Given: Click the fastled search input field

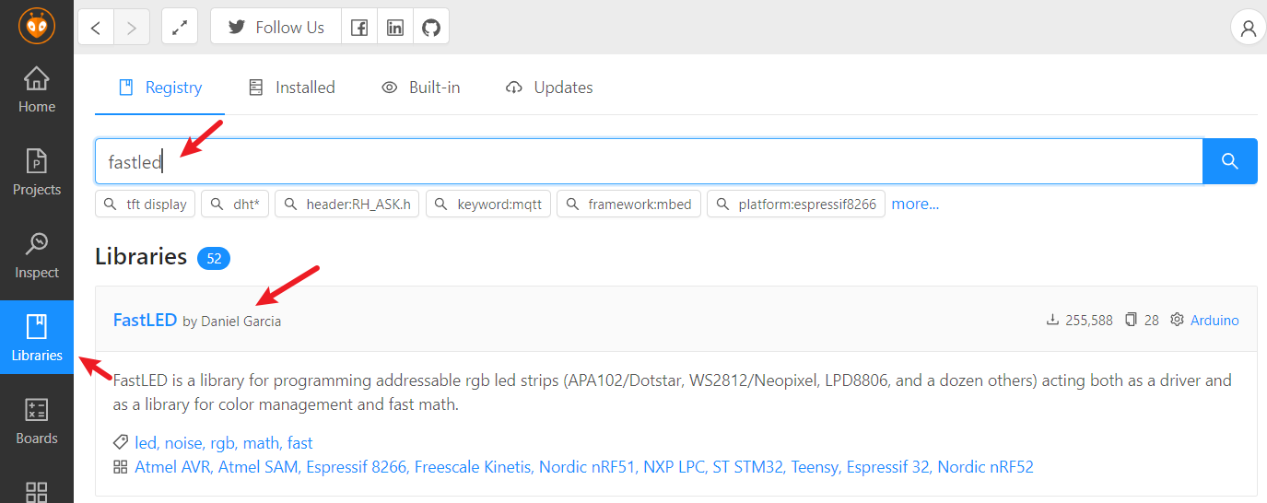Looking at the screenshot, I should [x=645, y=162].
